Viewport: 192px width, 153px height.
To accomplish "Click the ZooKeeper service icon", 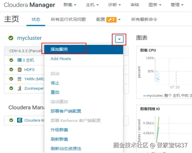I will coord(20,88).
